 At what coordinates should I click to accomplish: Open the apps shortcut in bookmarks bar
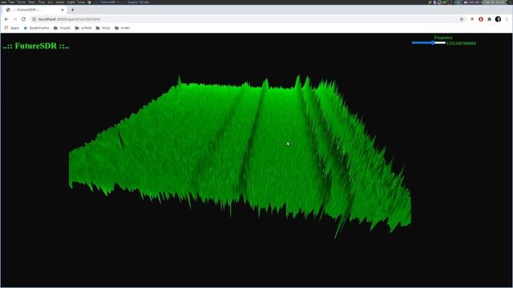coord(12,28)
